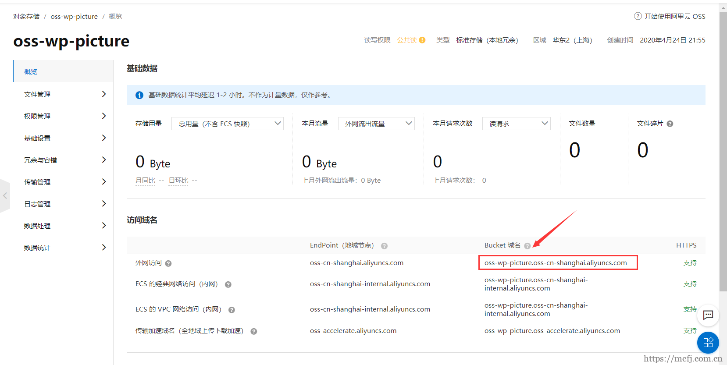Image resolution: width=727 pixels, height=365 pixels.
Task: Open the blue apps grid floating button
Action: tap(708, 343)
